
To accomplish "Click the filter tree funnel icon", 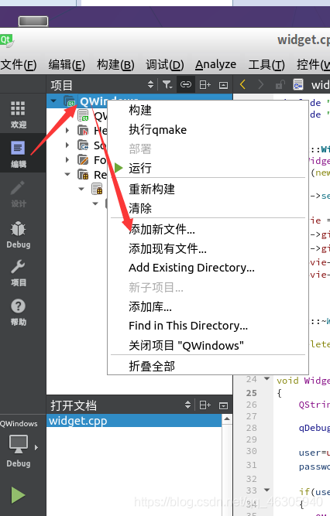I will [167, 85].
